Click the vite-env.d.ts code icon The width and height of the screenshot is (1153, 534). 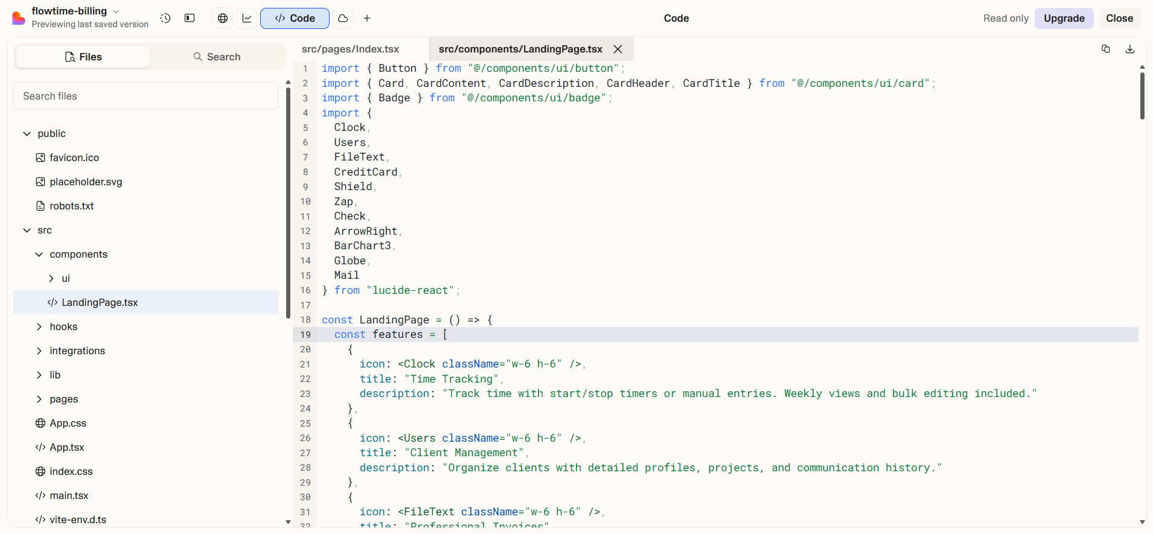(40, 520)
